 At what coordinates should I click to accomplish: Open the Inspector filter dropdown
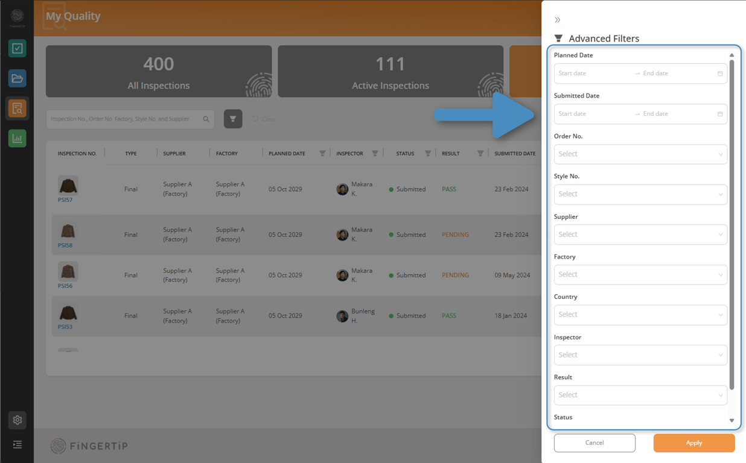[x=640, y=355]
